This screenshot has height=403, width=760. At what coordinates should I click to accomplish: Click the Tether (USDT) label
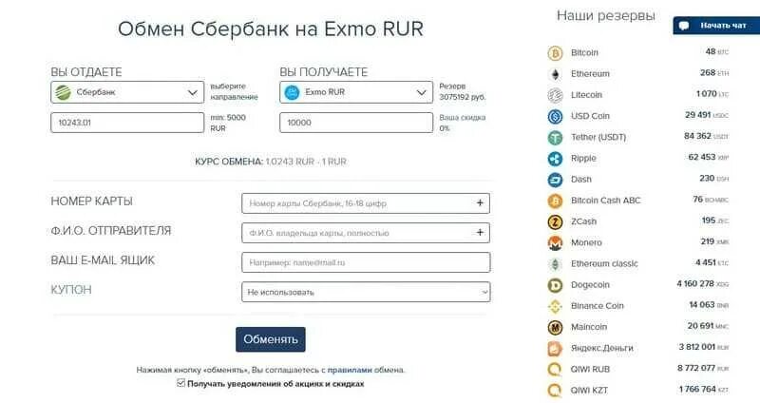point(598,137)
